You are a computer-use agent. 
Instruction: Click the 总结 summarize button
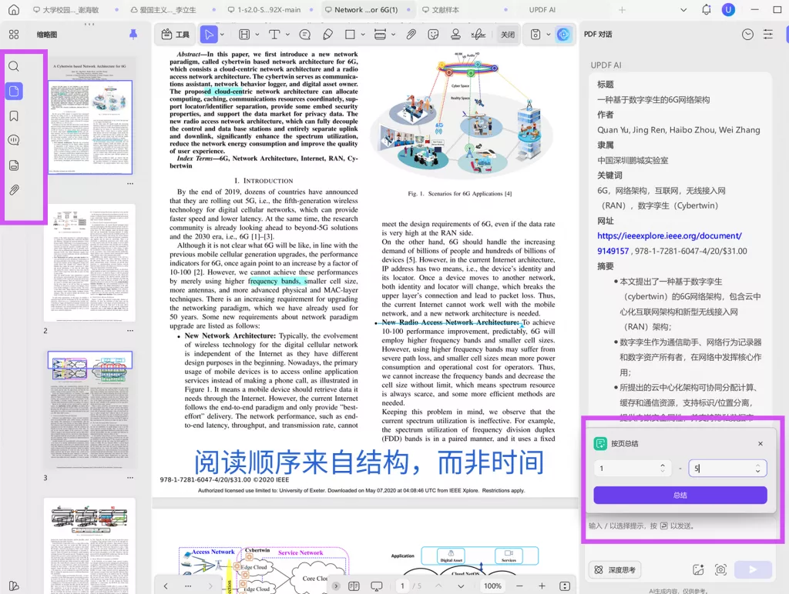click(680, 495)
